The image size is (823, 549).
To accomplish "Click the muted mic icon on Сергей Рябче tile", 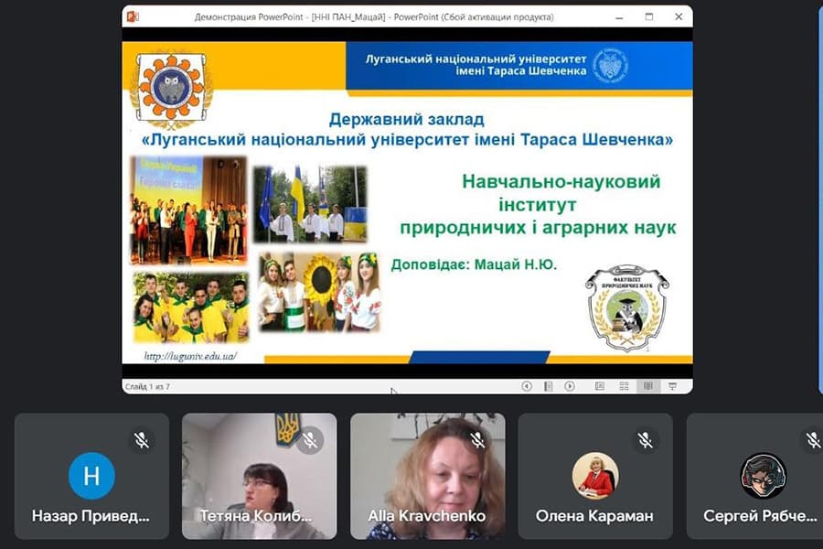I will (813, 440).
